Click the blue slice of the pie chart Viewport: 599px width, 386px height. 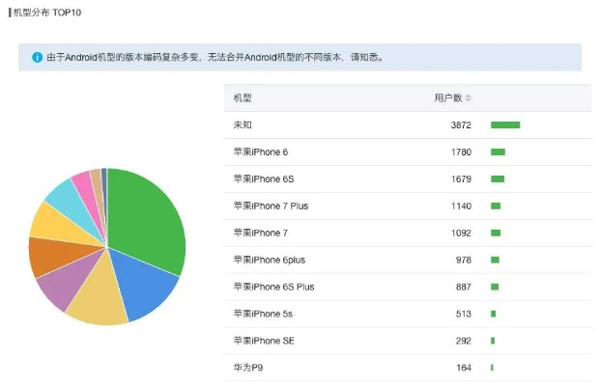pos(145,285)
